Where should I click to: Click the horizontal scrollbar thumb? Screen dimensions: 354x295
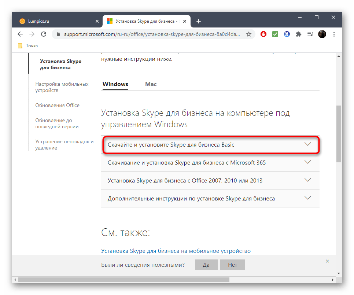pos(124,280)
